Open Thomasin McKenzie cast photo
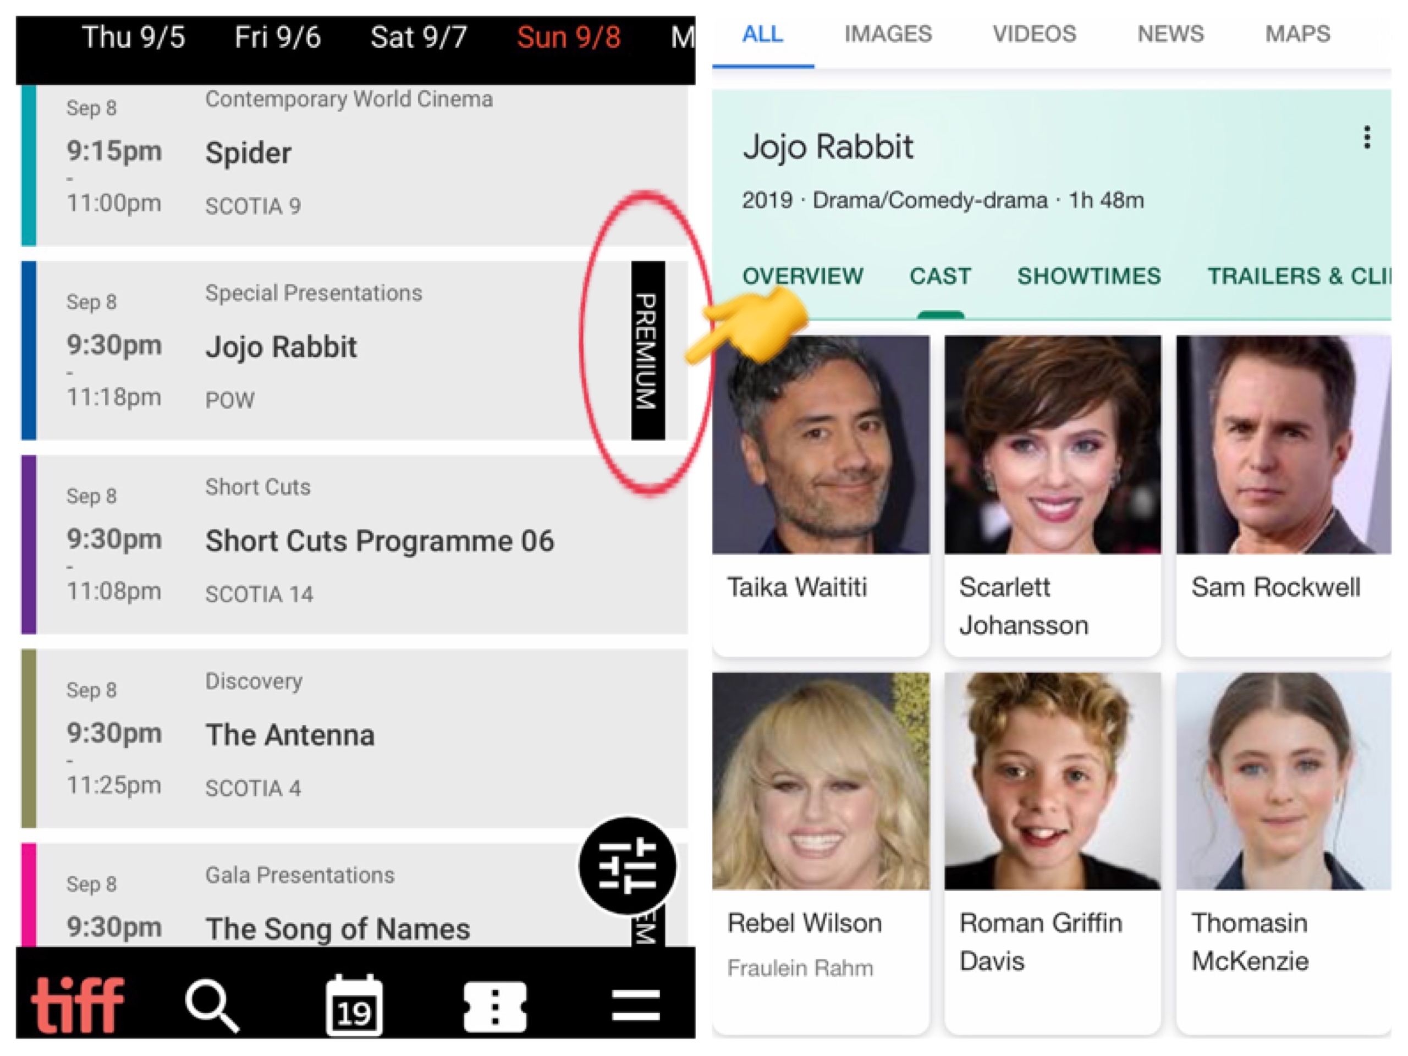The width and height of the screenshot is (1408, 1056). coord(1284,780)
